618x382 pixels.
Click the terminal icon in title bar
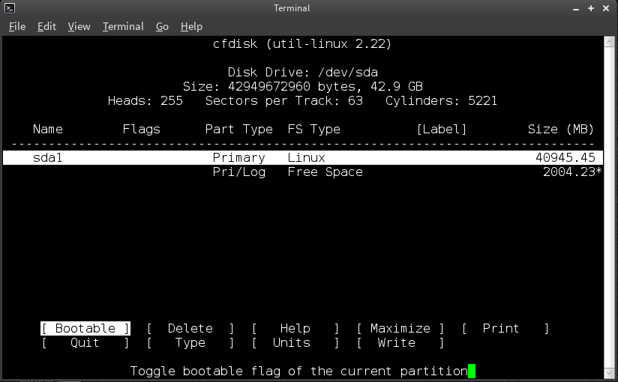10,8
